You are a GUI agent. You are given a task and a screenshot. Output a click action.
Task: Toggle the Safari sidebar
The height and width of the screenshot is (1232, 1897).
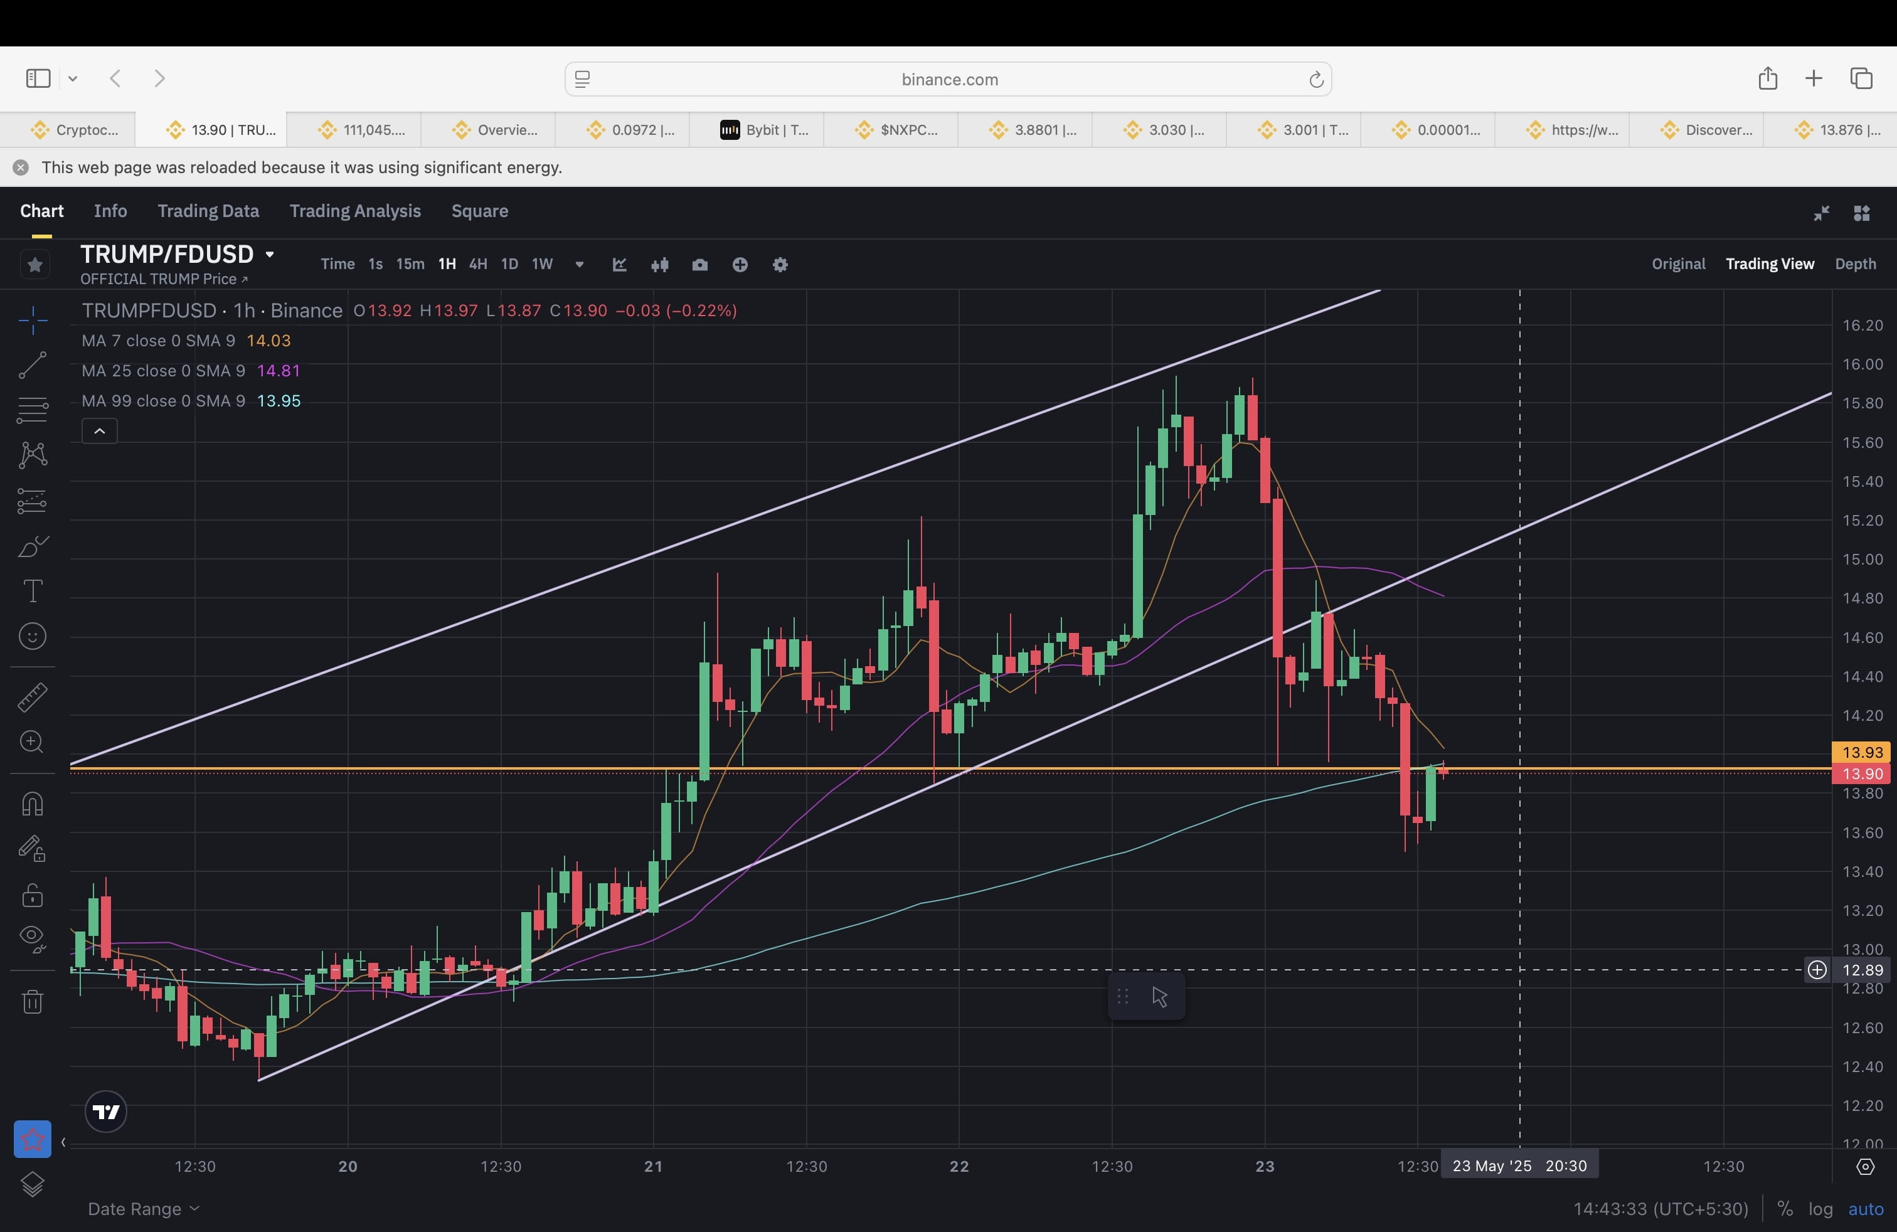pyautogui.click(x=38, y=78)
